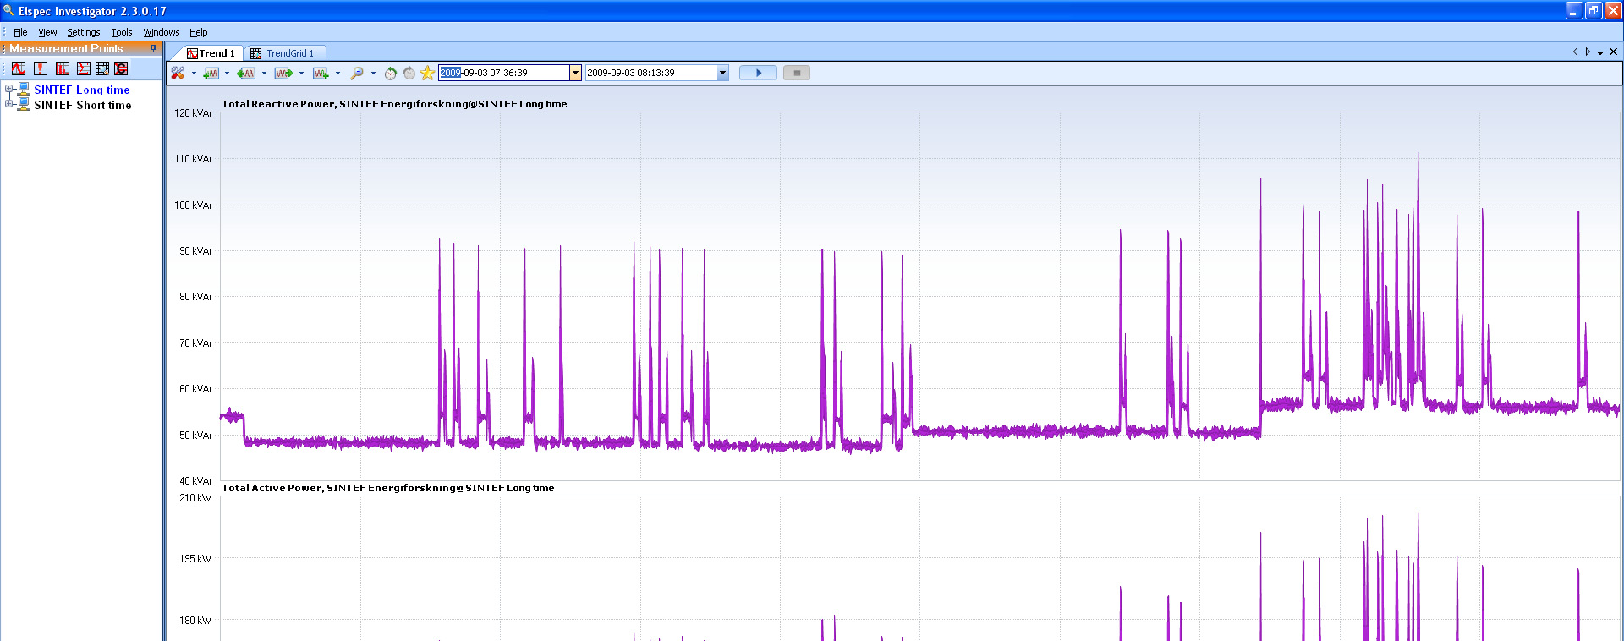This screenshot has width=1624, height=641.
Task: Open dropdown next to add-waveform icon
Action: click(x=227, y=73)
